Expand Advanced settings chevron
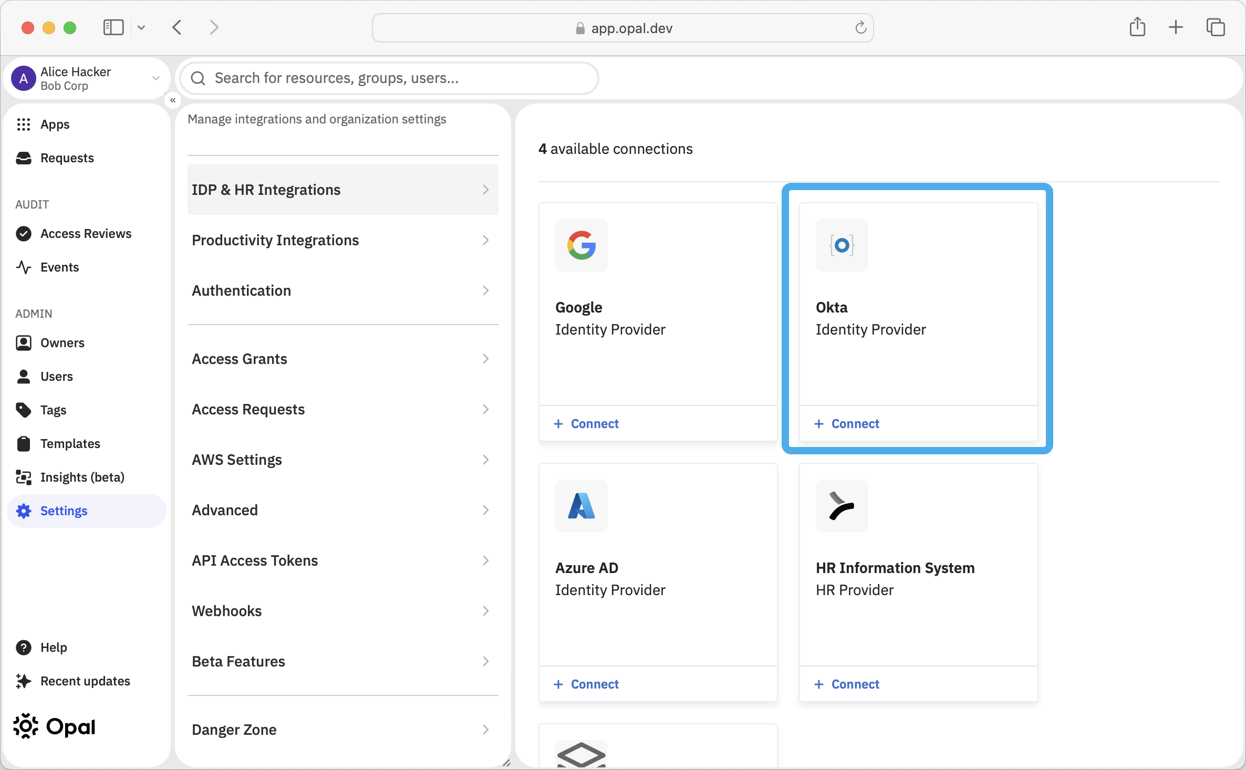This screenshot has width=1246, height=770. click(x=486, y=510)
